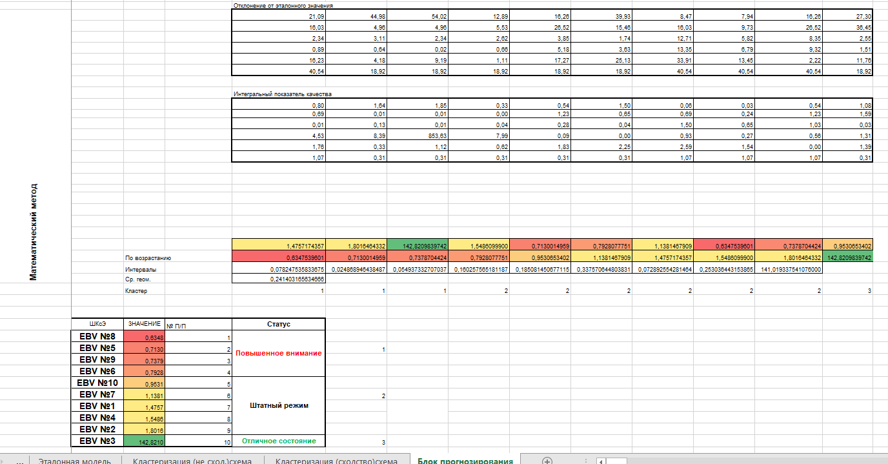
Task: Select the Ср. геом. value cell 0,2414
Action: (x=278, y=279)
